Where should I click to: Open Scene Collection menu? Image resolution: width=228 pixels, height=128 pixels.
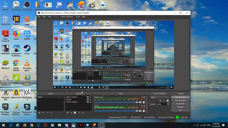[67, 17]
